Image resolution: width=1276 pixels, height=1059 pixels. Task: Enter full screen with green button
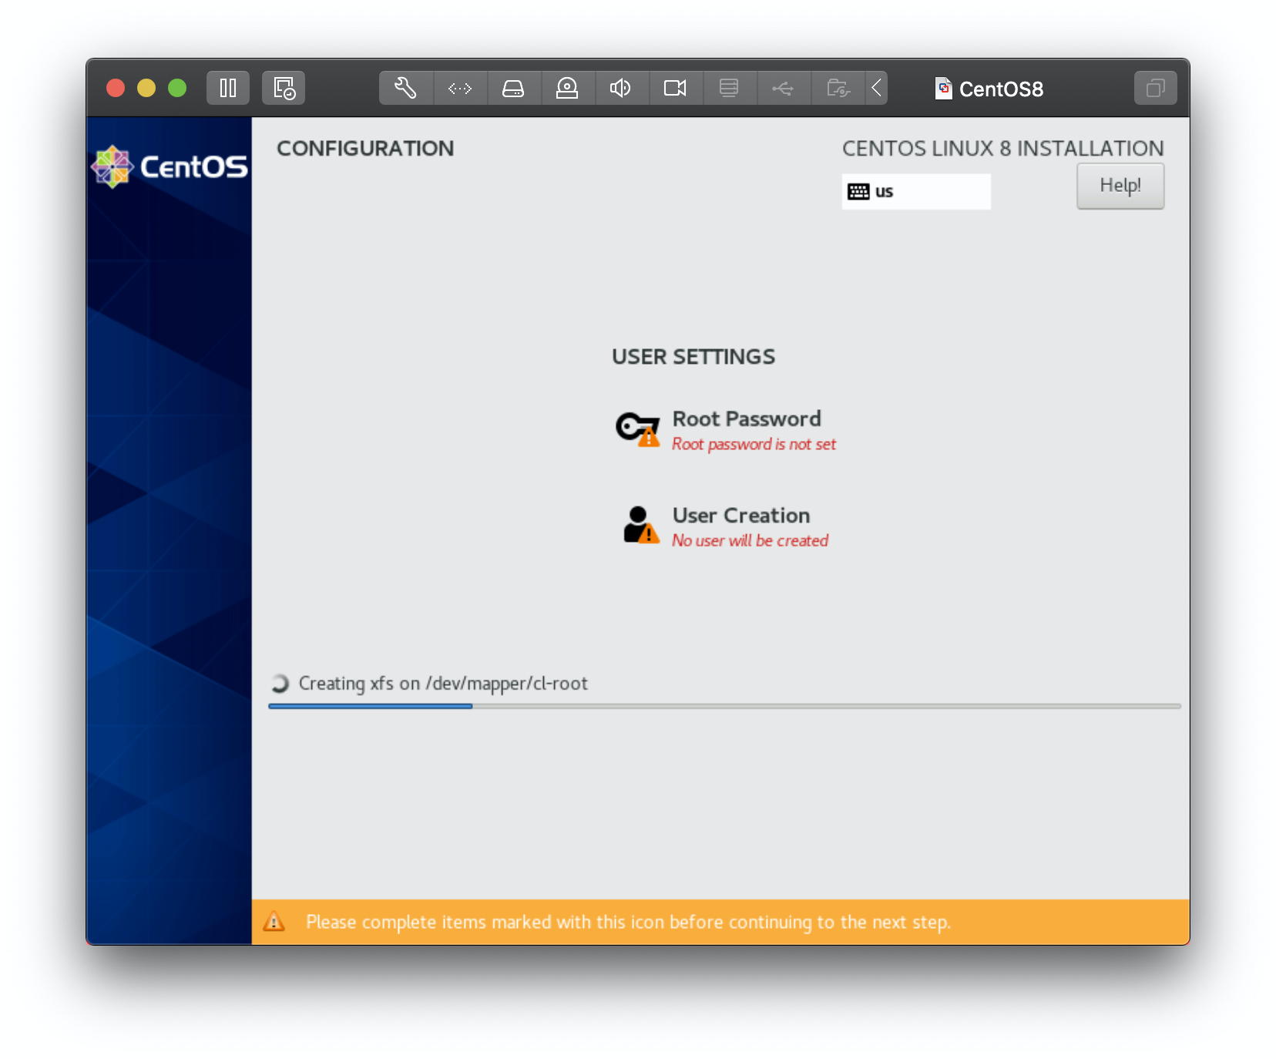click(177, 88)
